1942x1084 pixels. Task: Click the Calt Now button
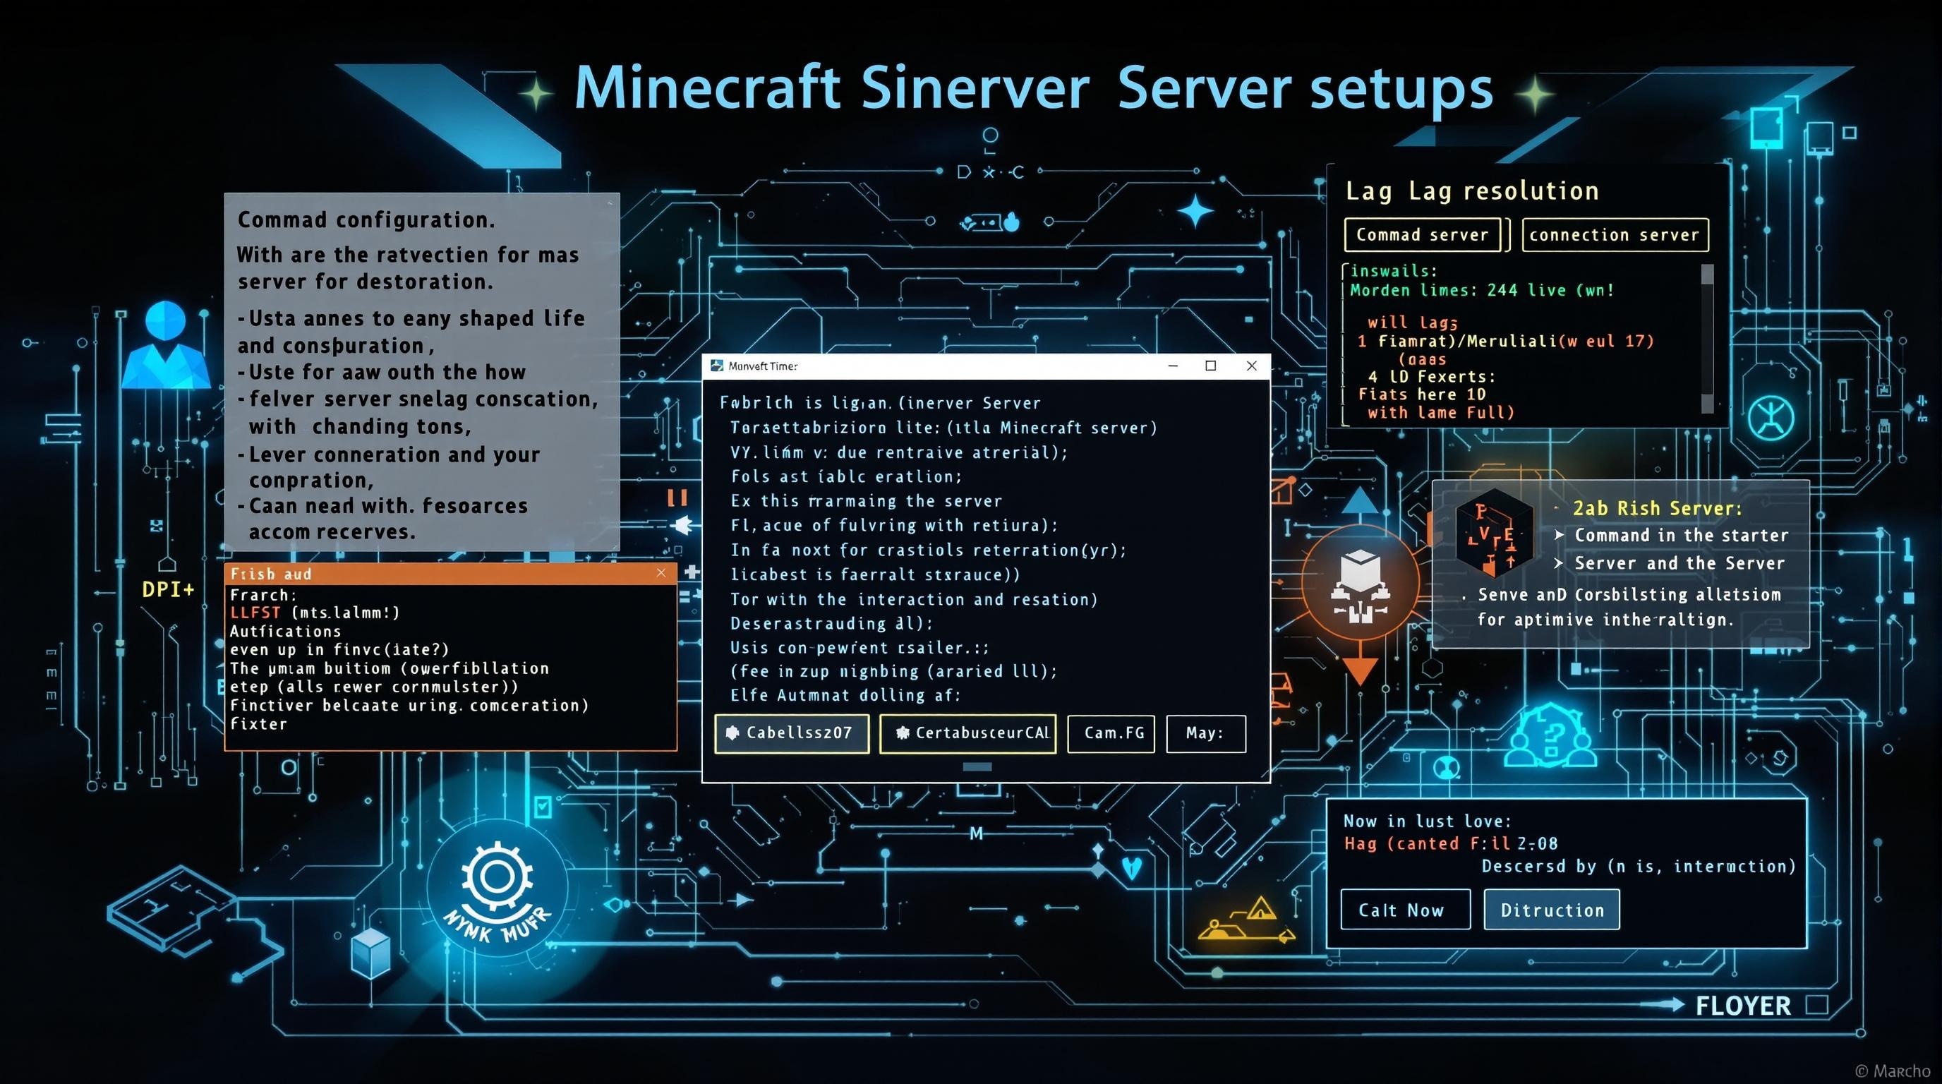1405,909
